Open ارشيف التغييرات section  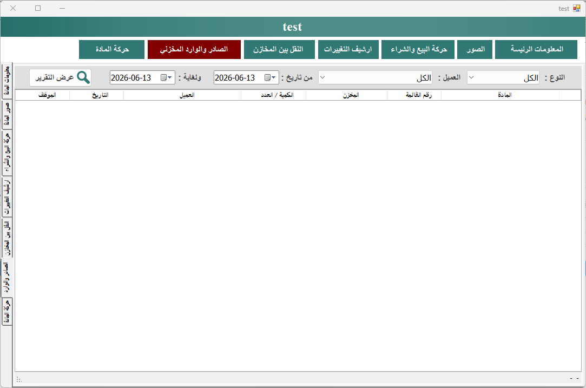click(348, 49)
